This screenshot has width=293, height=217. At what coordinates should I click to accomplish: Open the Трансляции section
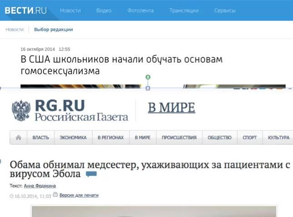[184, 10]
